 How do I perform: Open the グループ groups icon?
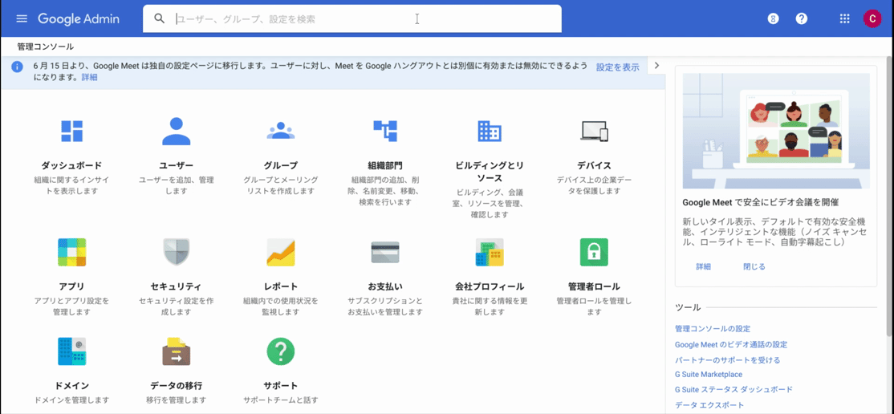point(280,131)
